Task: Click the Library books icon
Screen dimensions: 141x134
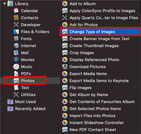Action: tap(10, 4)
